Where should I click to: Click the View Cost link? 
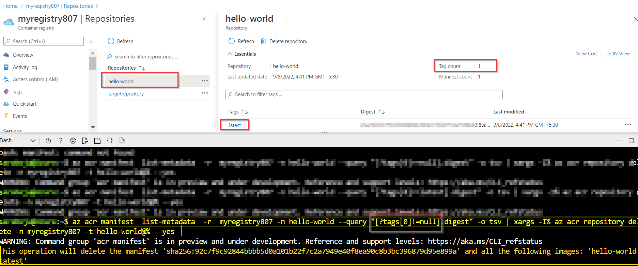pyautogui.click(x=587, y=54)
